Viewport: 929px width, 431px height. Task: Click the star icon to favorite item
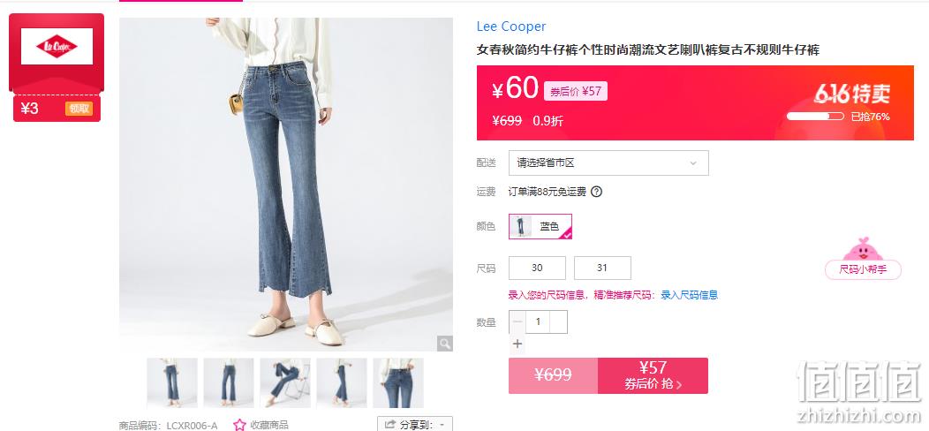click(239, 425)
